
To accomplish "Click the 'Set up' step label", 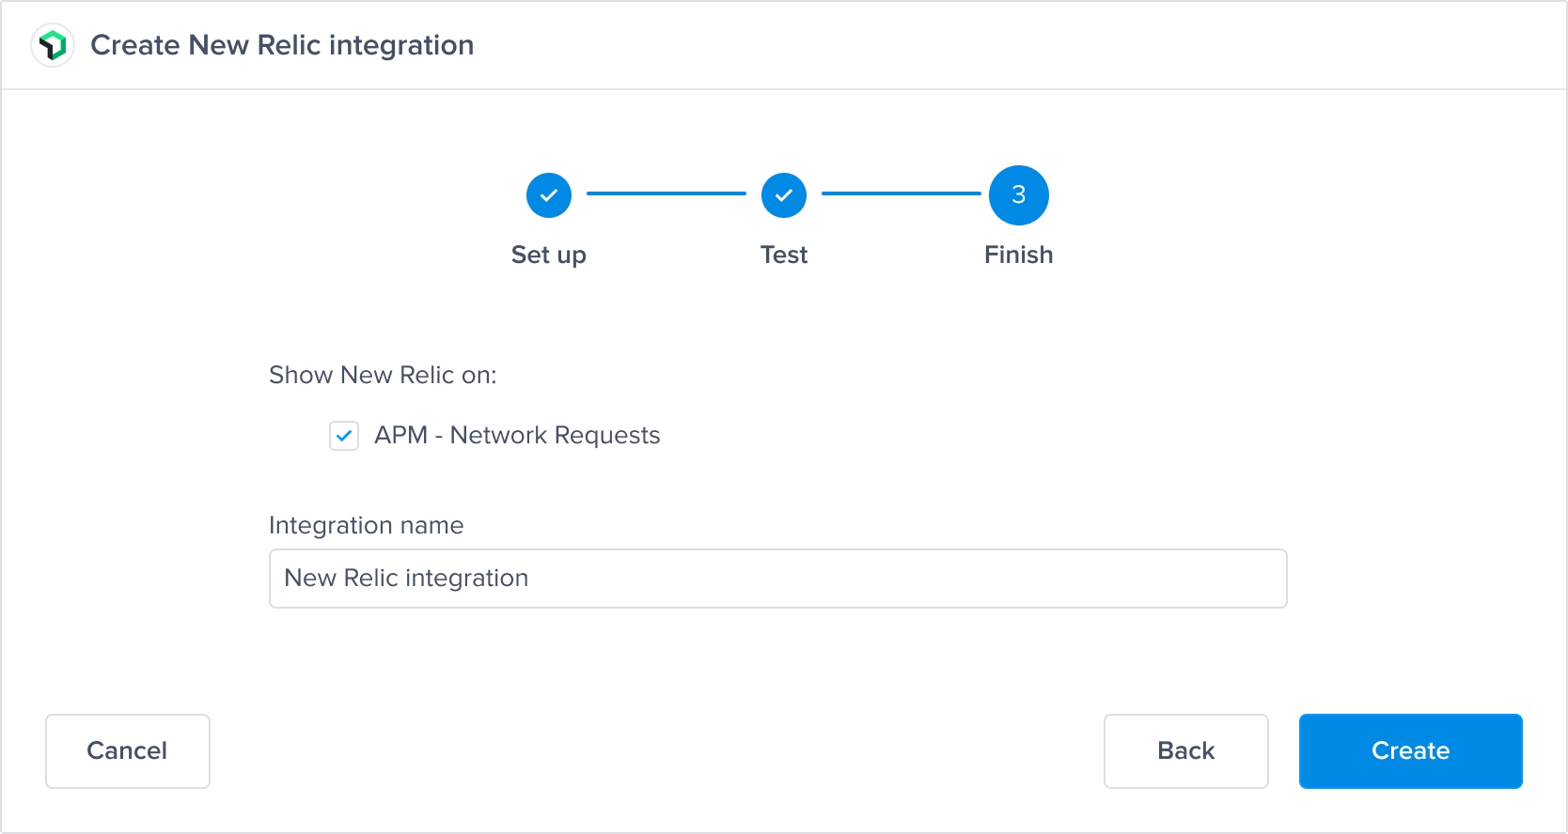I will pyautogui.click(x=549, y=255).
